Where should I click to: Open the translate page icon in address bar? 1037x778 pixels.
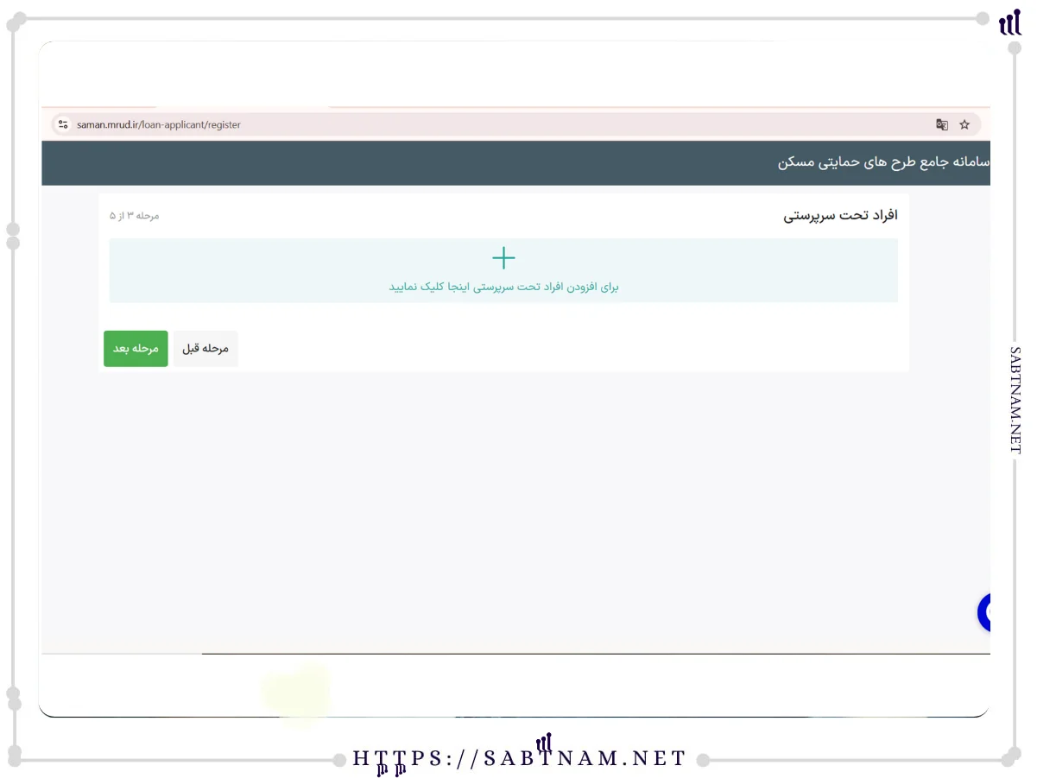[x=942, y=124]
